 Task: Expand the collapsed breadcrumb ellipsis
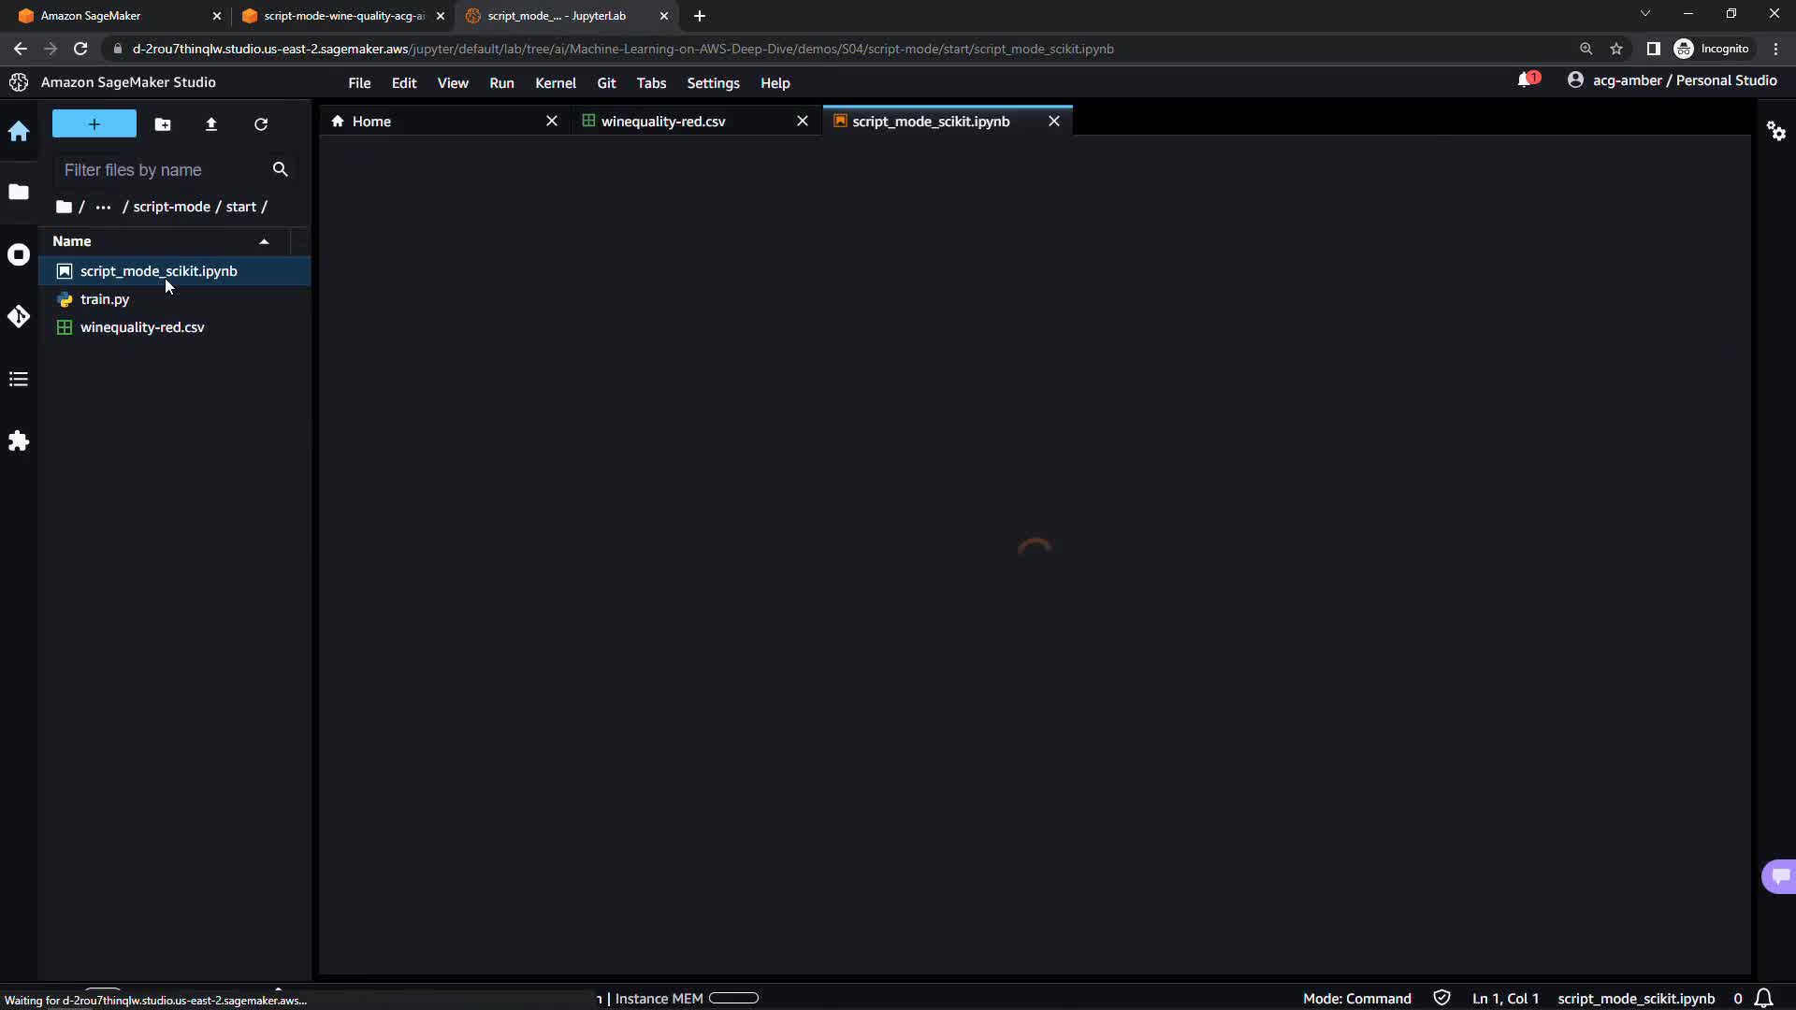point(103,207)
